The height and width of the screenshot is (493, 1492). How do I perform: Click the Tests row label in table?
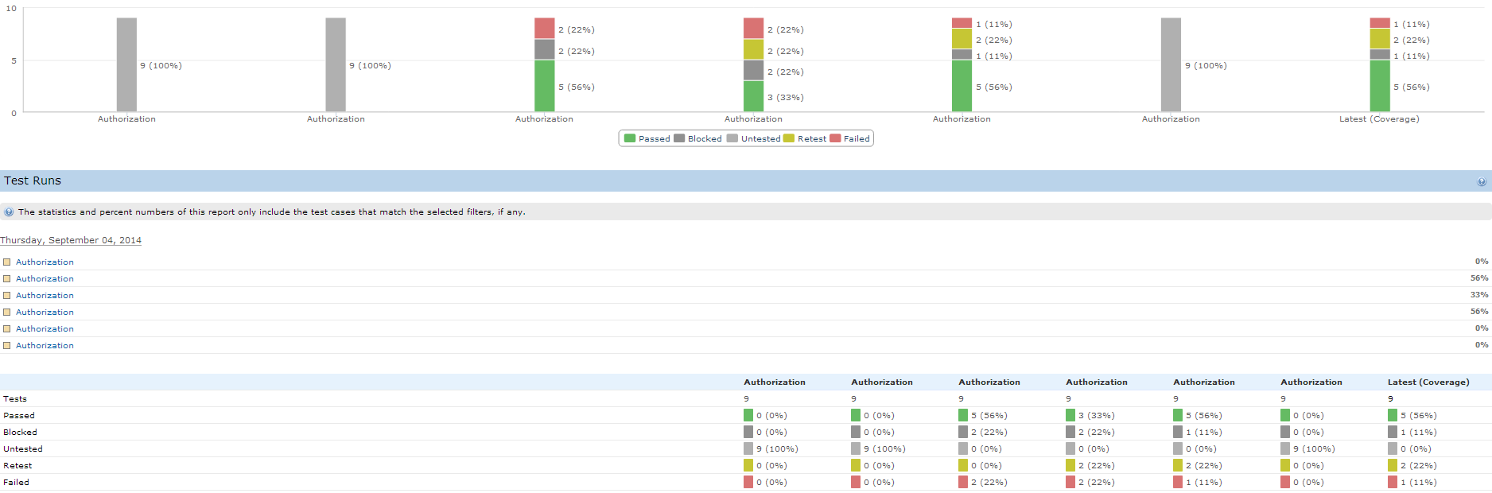15,399
